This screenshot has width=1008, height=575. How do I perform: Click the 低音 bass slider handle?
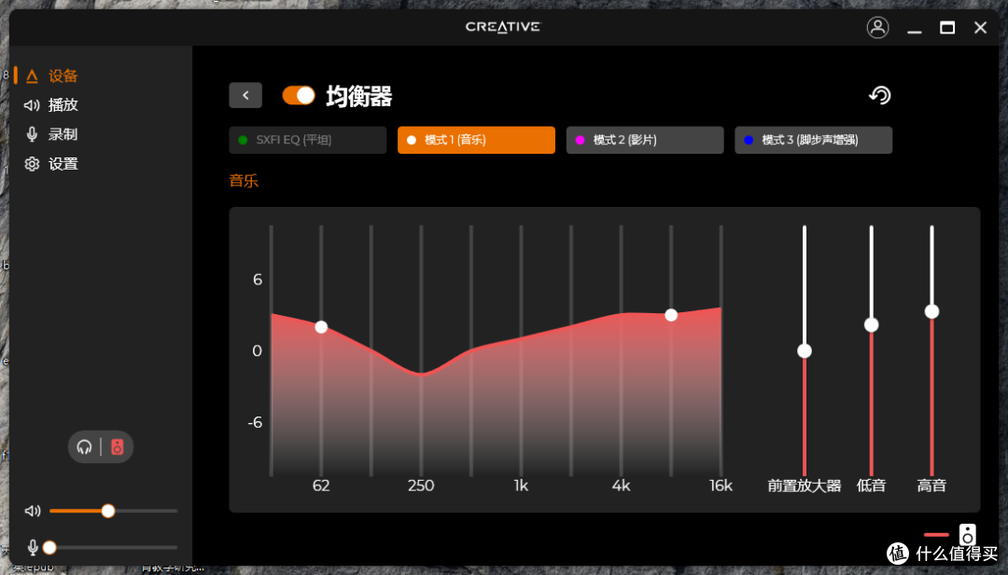point(871,324)
